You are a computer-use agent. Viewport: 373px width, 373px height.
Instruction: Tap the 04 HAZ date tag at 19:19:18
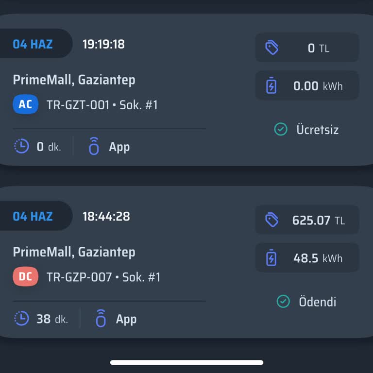(33, 44)
